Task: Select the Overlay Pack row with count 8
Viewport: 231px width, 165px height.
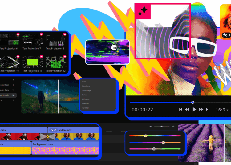Action: [x=7, y=85]
